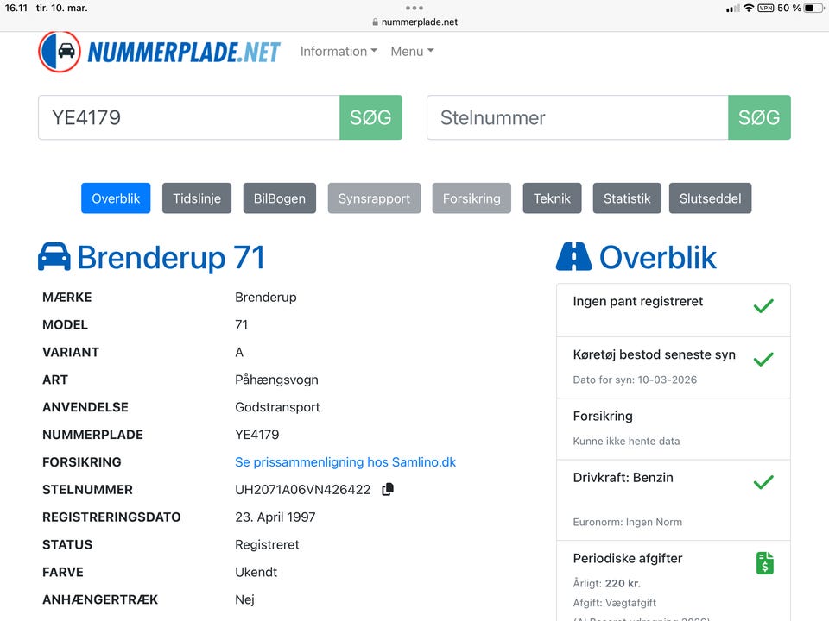The image size is (829, 621).
Task: Open the BilBogen tab
Action: (x=280, y=198)
